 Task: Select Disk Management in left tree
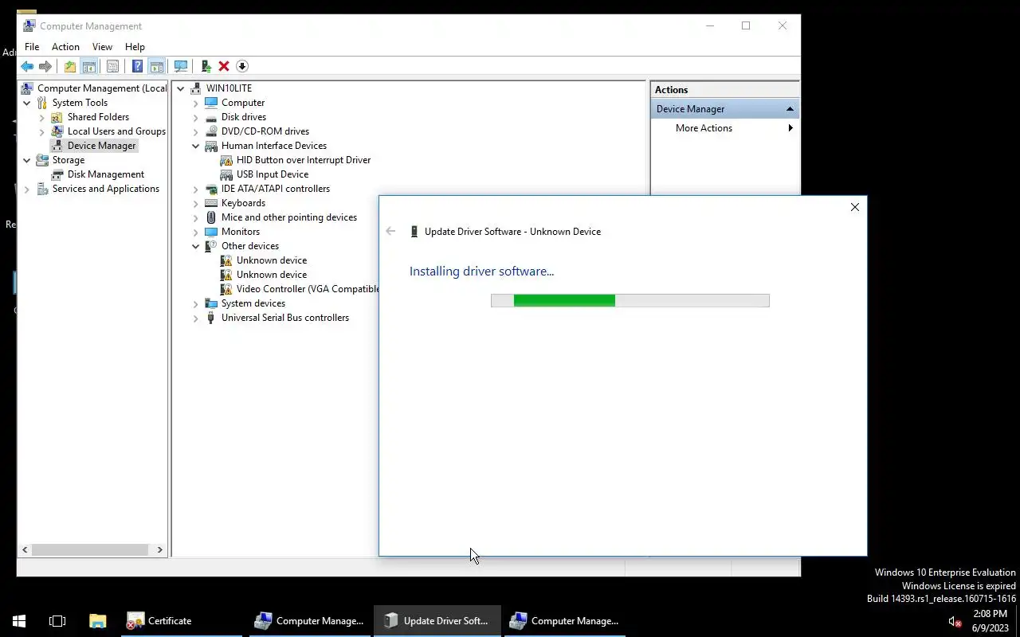pos(106,174)
